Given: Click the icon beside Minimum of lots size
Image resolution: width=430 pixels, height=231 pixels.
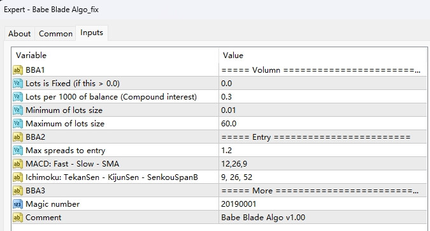Looking at the screenshot, I should click(18, 110).
